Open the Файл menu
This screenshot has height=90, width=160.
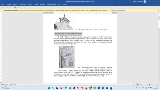(x=3, y=4)
